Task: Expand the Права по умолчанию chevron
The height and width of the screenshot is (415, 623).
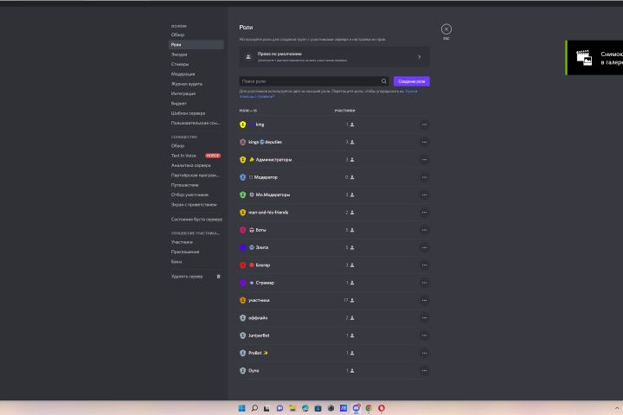Action: [420, 57]
